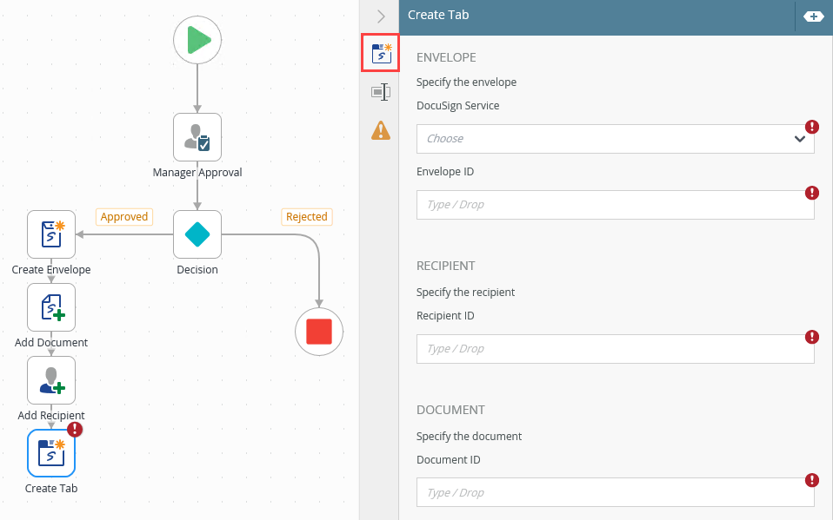Screen dimensions: 833x520
Task: Click the Rejected outcome label
Action: tap(307, 217)
